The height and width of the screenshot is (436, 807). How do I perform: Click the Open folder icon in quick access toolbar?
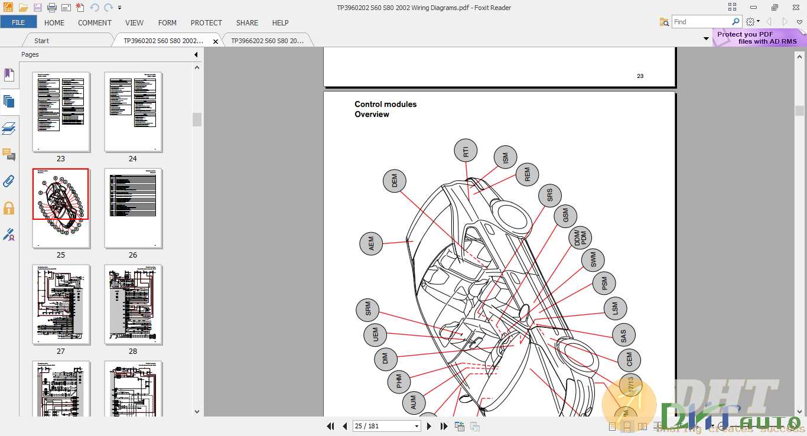23,8
